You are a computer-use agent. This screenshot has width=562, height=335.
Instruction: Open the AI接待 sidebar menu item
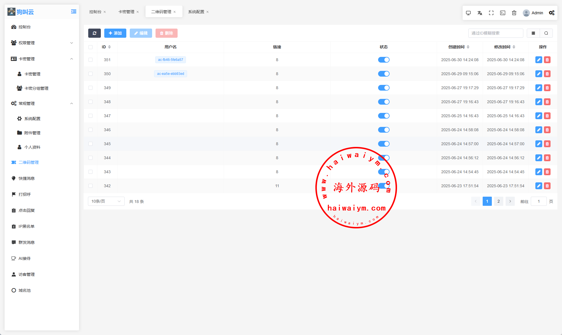25,258
